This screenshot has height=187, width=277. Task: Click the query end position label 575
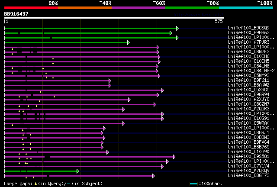tap(219, 21)
